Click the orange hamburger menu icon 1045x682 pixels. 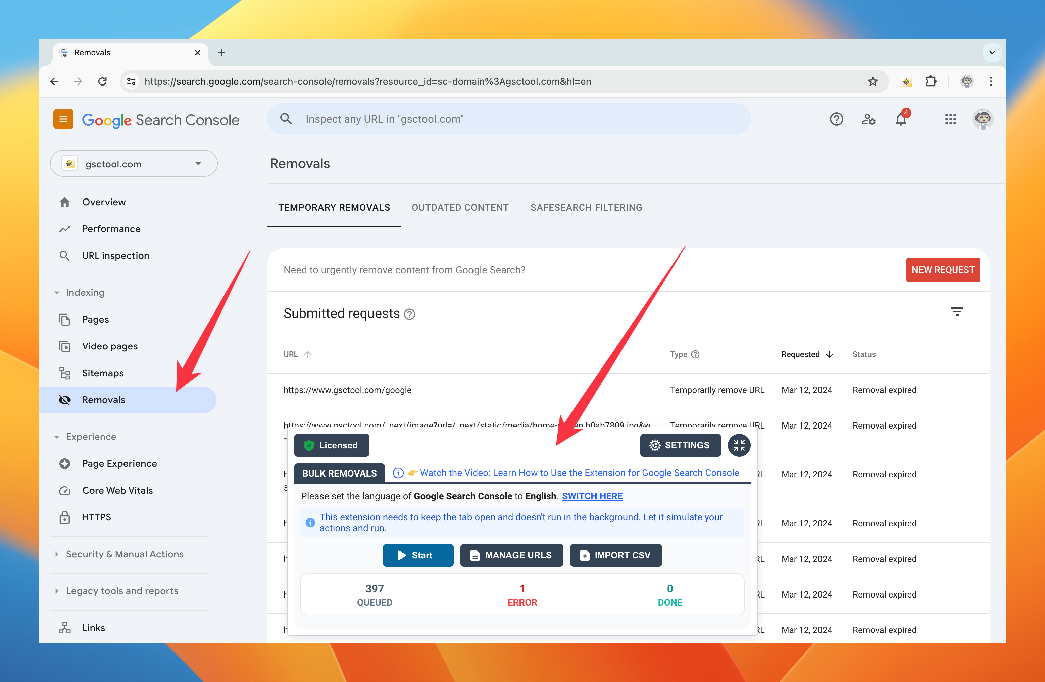[x=63, y=119]
